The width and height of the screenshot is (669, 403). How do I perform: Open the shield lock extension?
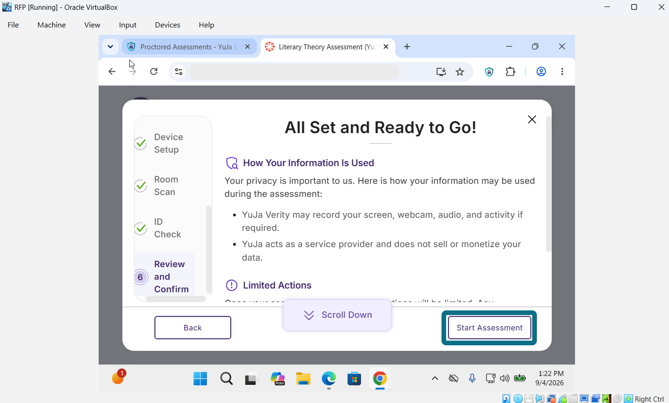[x=489, y=72]
